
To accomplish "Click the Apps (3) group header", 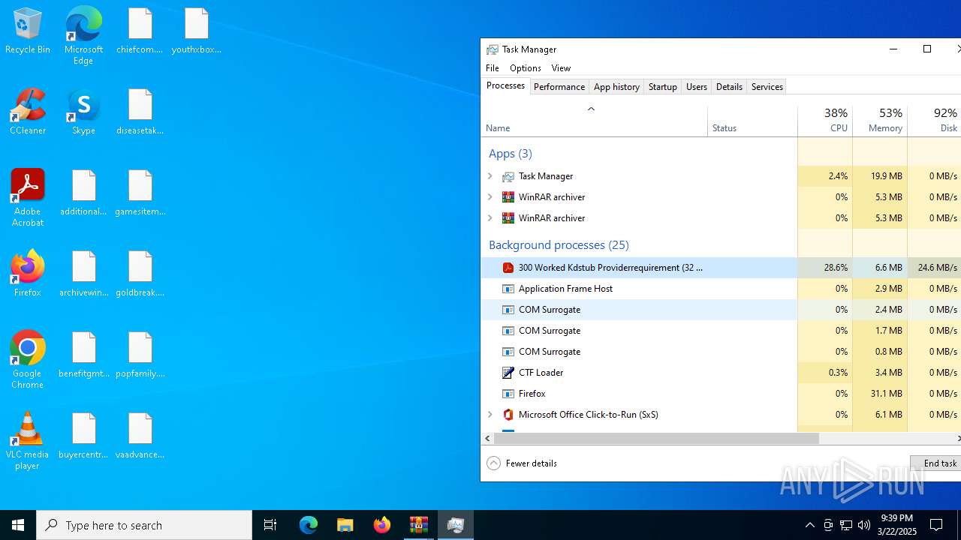I will [x=510, y=154].
